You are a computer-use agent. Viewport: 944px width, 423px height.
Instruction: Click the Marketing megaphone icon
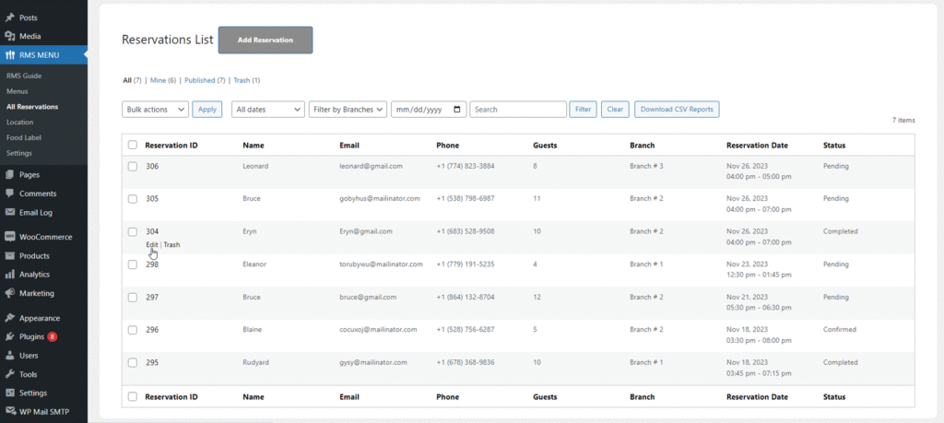(x=9, y=294)
